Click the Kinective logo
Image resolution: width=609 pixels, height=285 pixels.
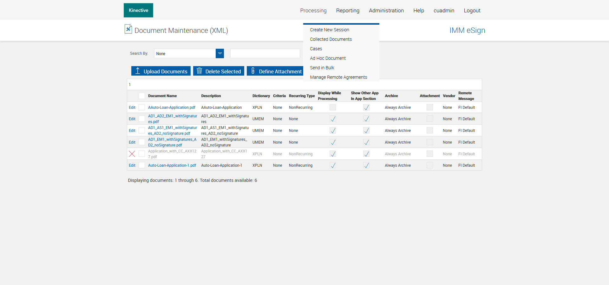click(x=138, y=10)
